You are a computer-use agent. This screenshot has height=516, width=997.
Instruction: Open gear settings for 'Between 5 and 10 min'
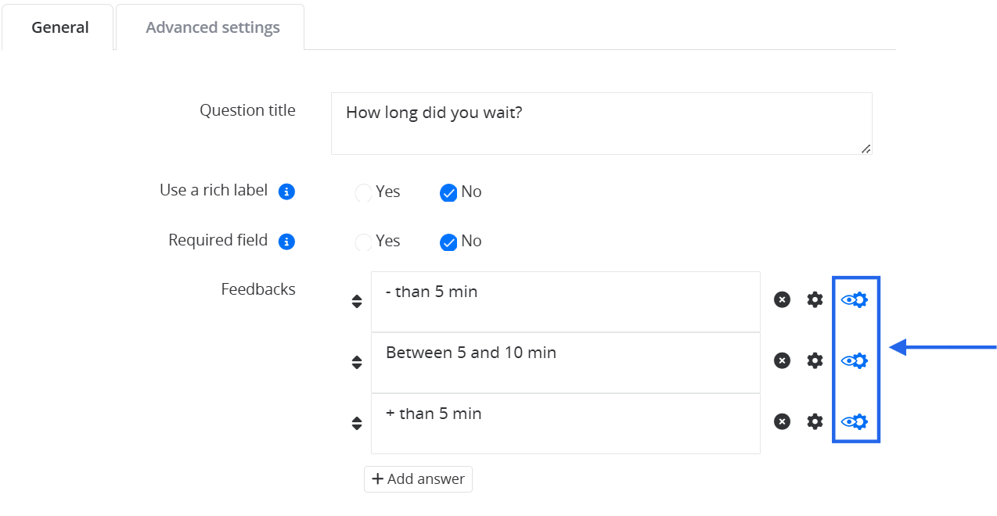(x=815, y=360)
